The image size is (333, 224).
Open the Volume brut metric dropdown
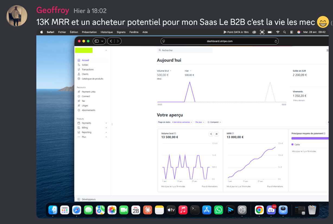pos(164,71)
